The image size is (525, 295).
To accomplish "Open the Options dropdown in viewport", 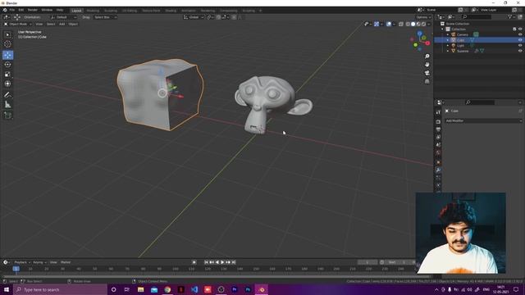I will 423,17.
